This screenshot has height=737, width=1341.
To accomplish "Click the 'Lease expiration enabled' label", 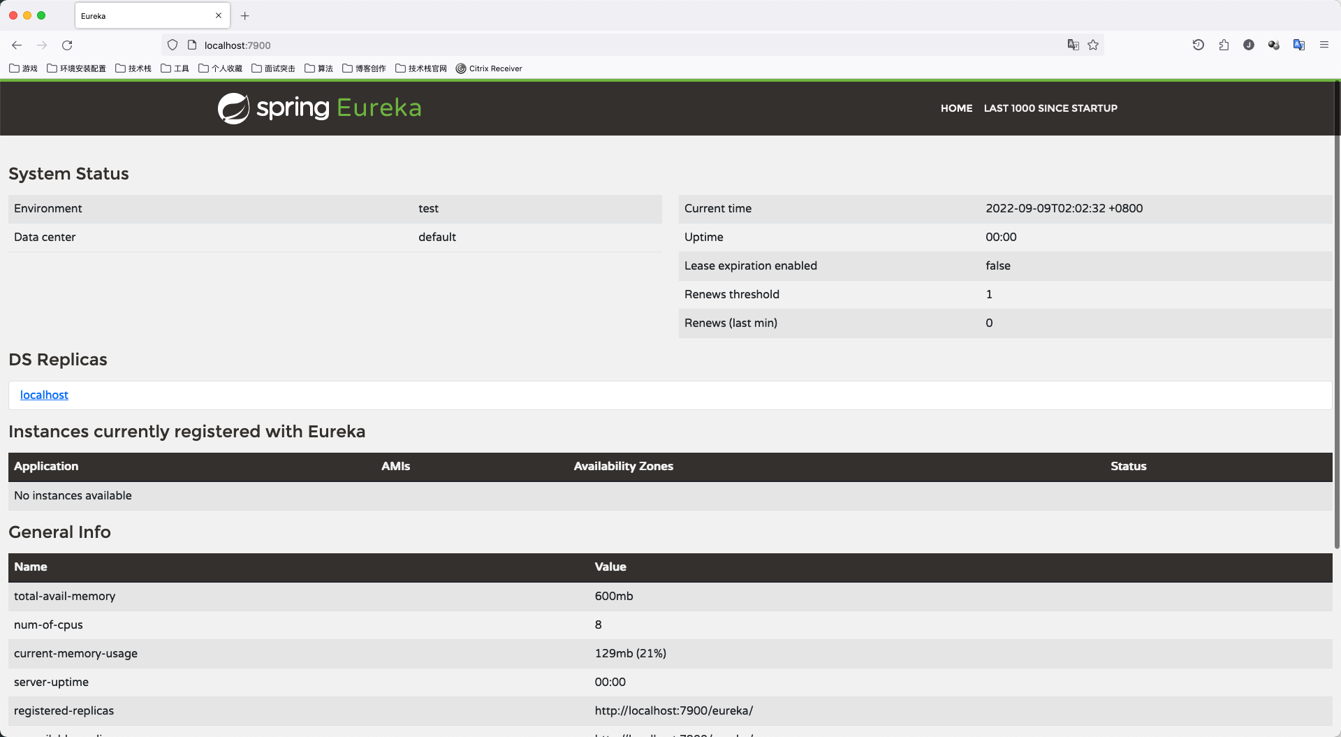I will [x=750, y=265].
